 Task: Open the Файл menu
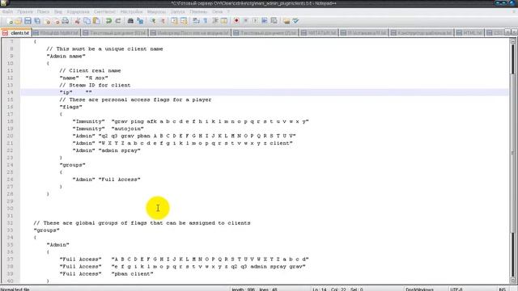click(x=7, y=11)
